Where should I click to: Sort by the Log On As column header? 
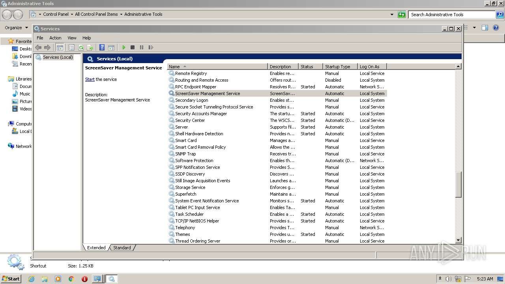tap(372, 67)
